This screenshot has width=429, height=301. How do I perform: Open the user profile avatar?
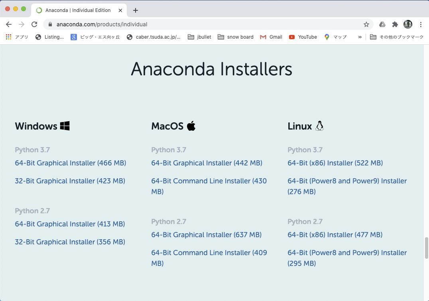(x=407, y=24)
